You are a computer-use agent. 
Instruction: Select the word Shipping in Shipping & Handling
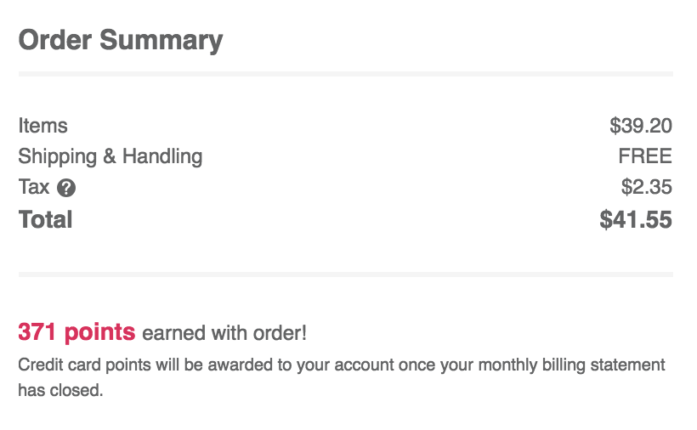pos(57,157)
